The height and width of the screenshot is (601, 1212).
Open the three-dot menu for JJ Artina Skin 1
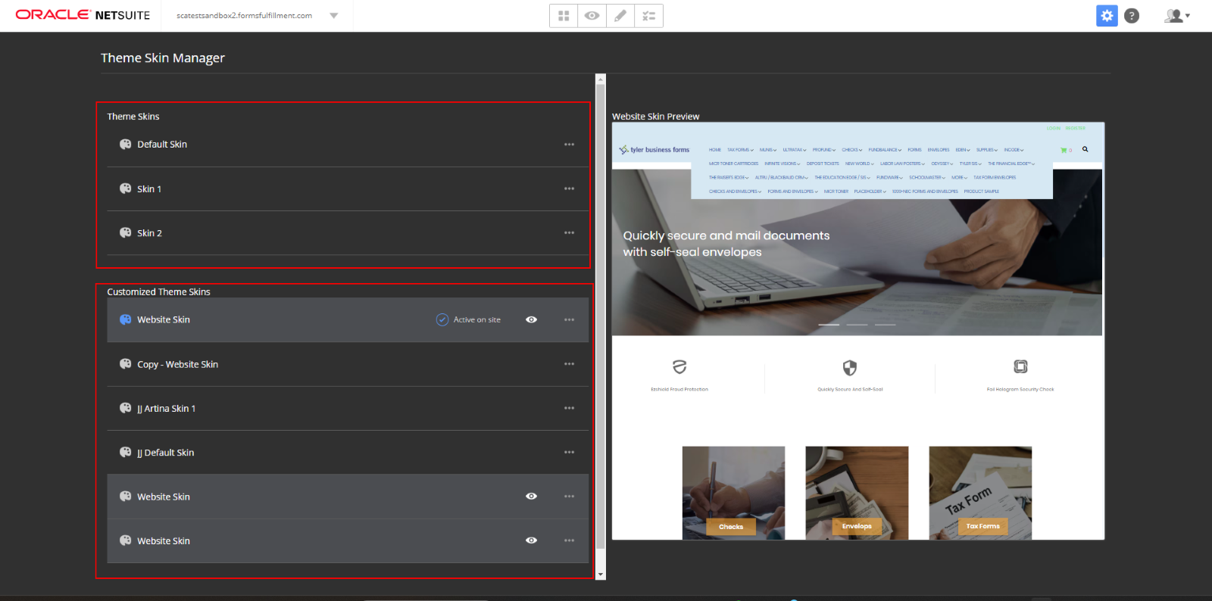pyautogui.click(x=569, y=409)
